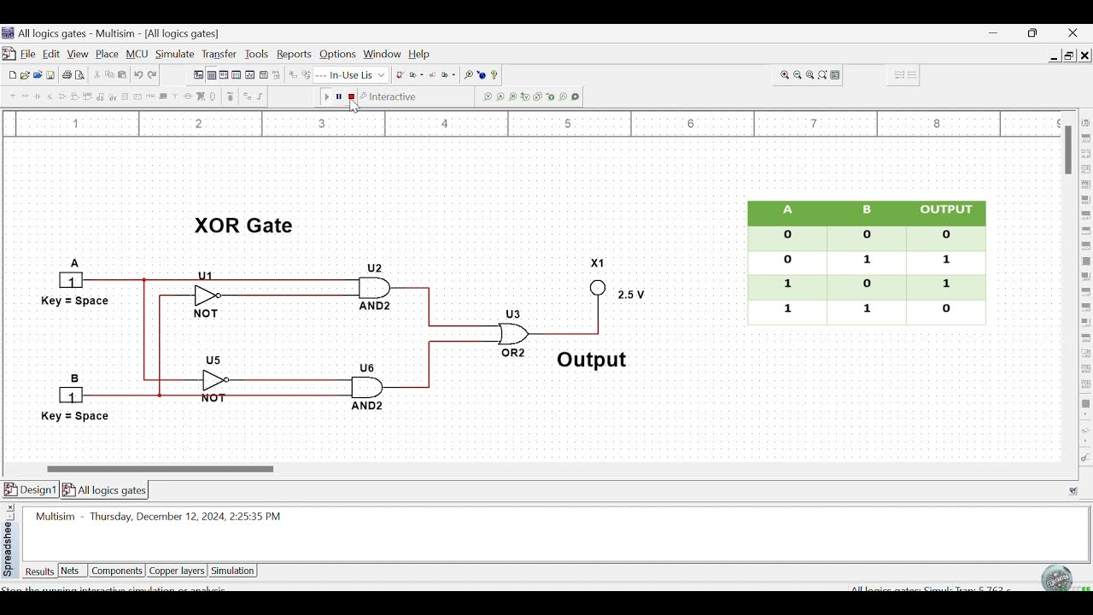Open the Options menu

[337, 54]
